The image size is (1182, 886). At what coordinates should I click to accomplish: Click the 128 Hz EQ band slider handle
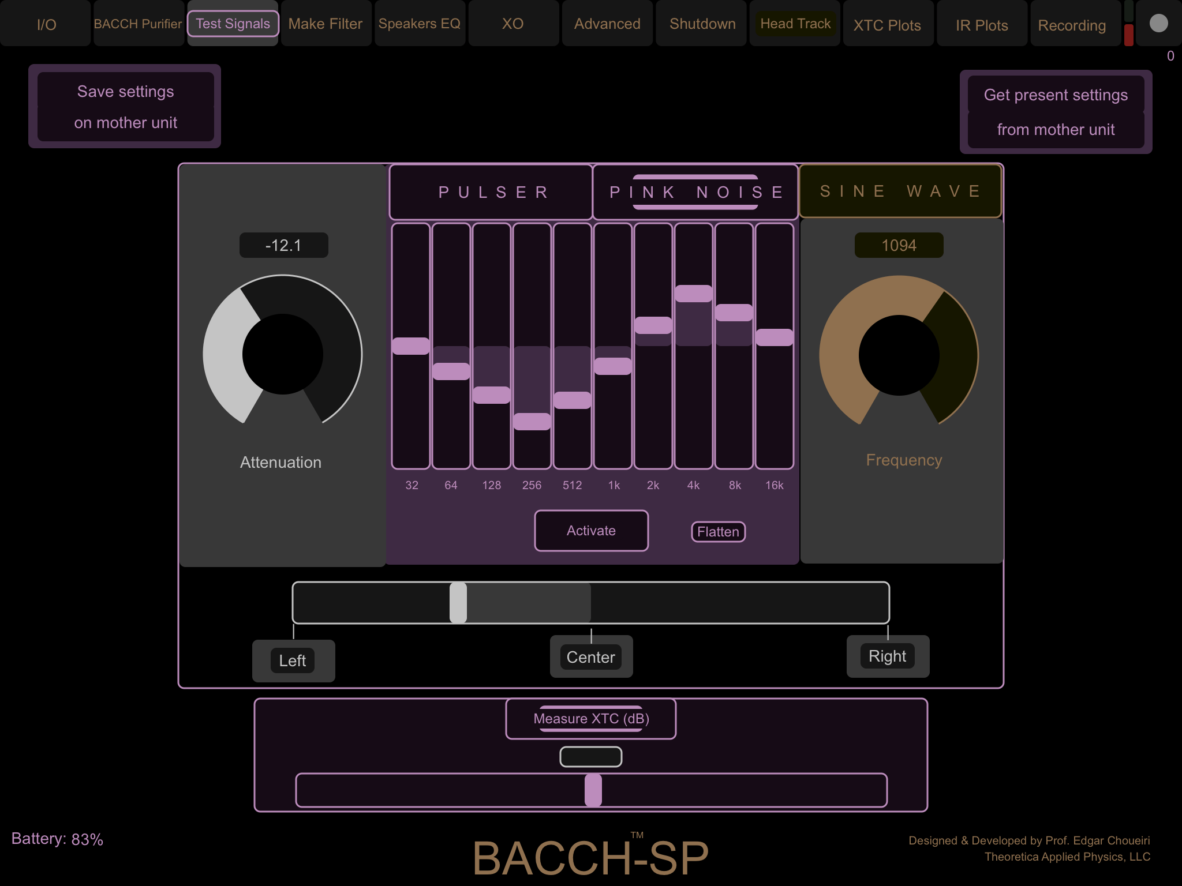click(492, 395)
